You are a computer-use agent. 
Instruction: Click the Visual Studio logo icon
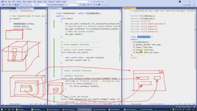[2, 2]
